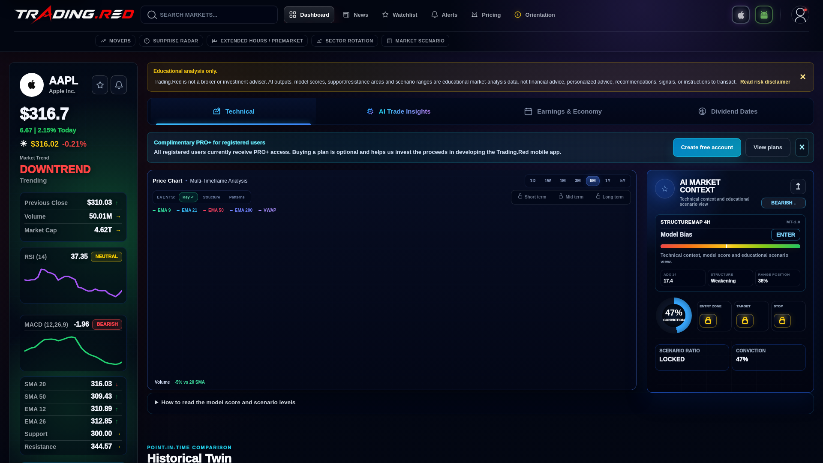823x463 pixels.
Task: Switch to Dividend Dates tab
Action: point(728,111)
